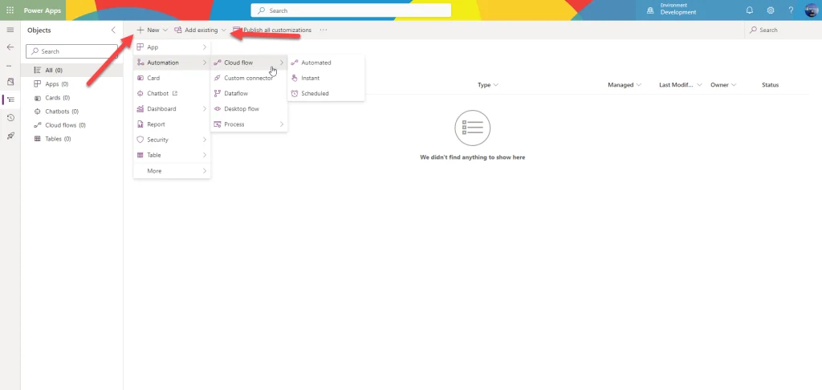This screenshot has height=390, width=822.
Task: Click the Power Apps title
Action: pyautogui.click(x=43, y=10)
